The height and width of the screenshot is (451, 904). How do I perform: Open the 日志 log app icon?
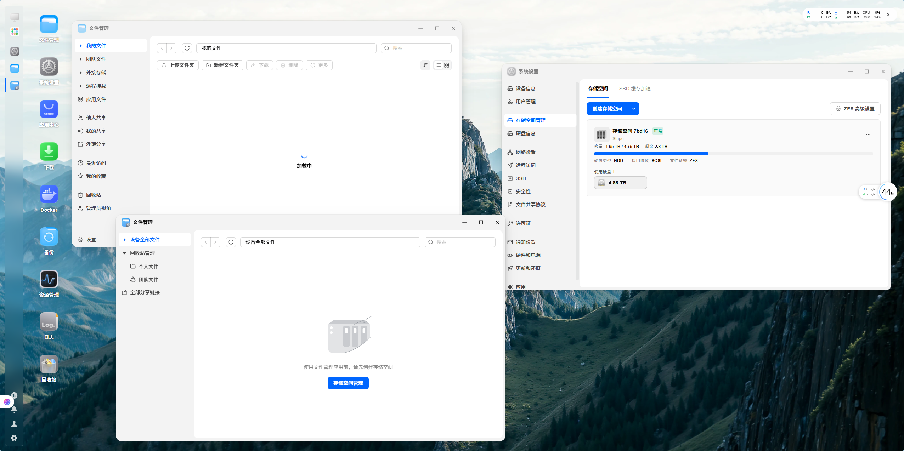(x=49, y=322)
